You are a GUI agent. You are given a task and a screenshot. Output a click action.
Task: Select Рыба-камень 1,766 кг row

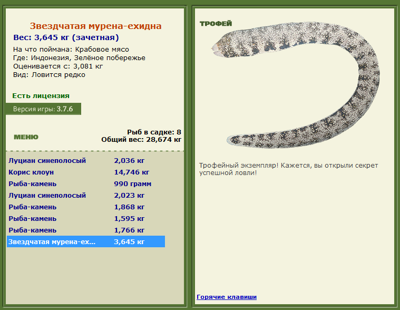[x=86, y=230]
